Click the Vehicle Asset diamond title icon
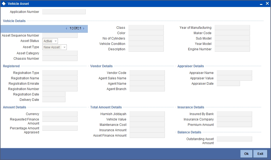The width and height of the screenshot is (271, 160). (4, 3)
